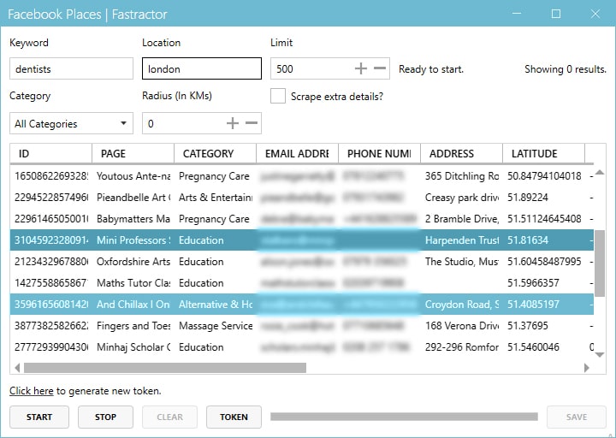
Task: Click the progress bar beside TOKEN
Action: (x=404, y=417)
